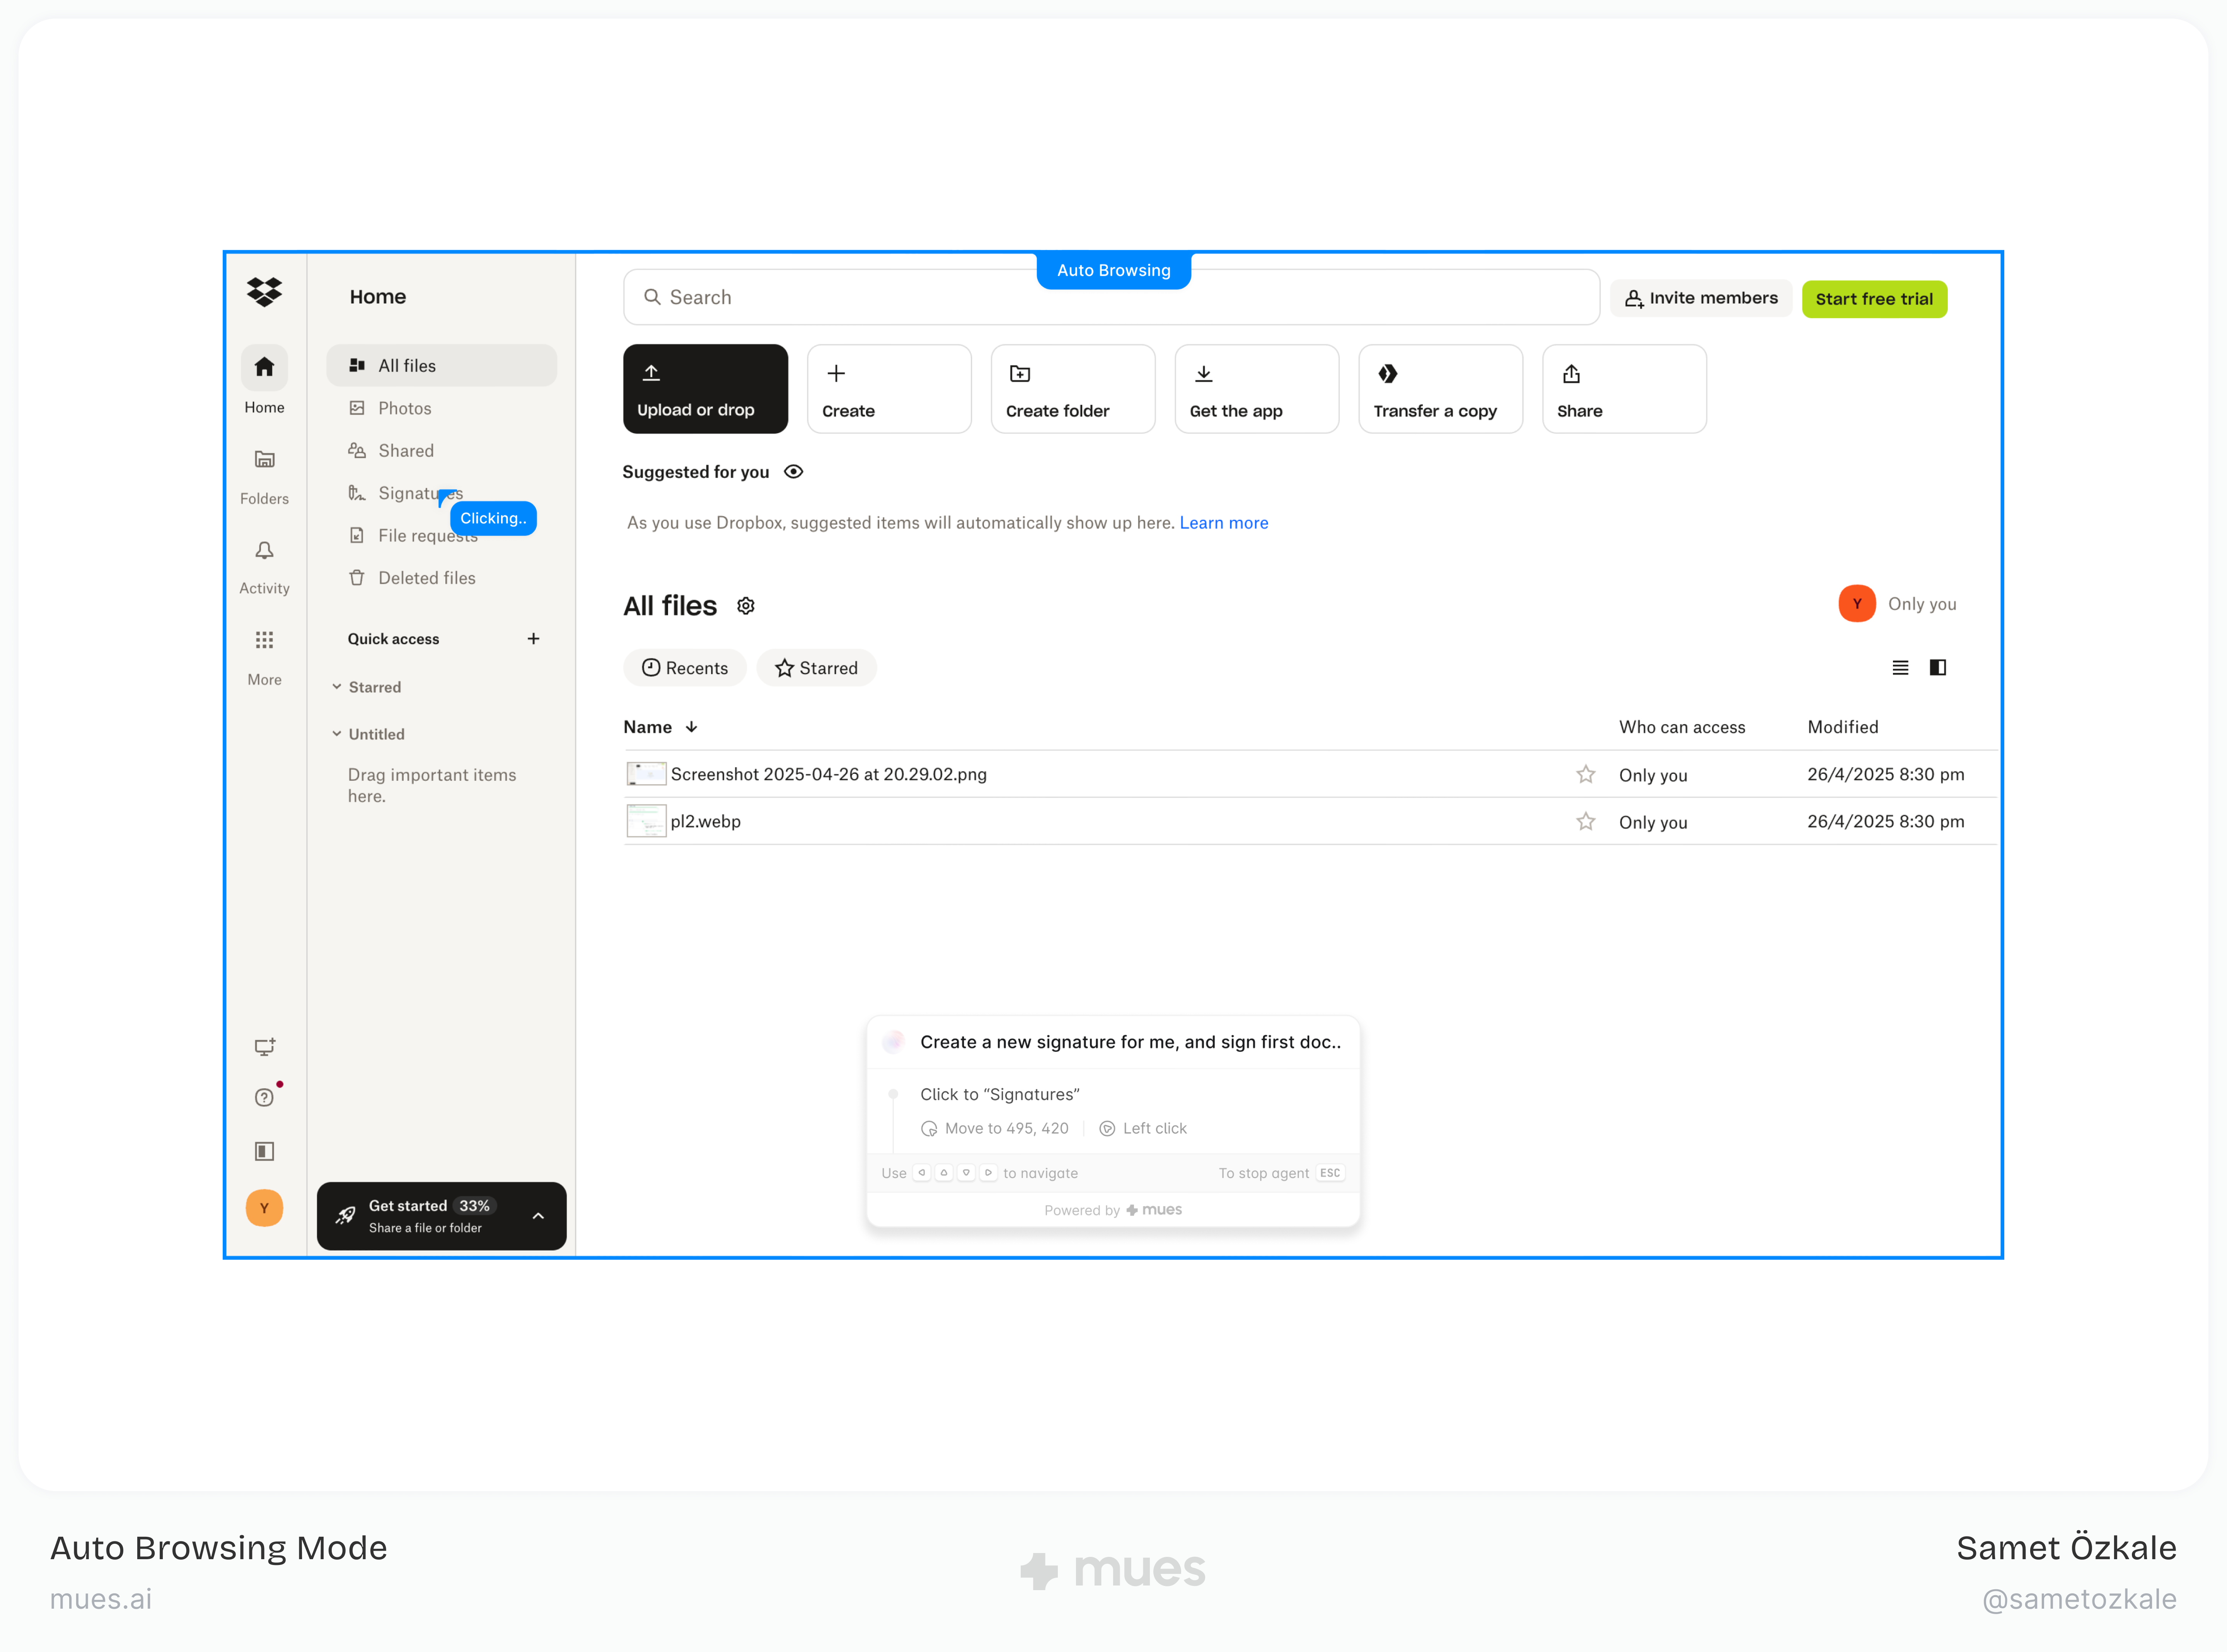
Task: Click the Dropbox logo icon
Action: click(x=264, y=292)
